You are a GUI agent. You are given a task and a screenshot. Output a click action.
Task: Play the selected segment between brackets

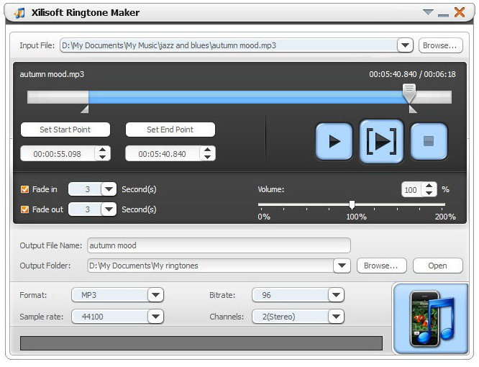coord(381,142)
